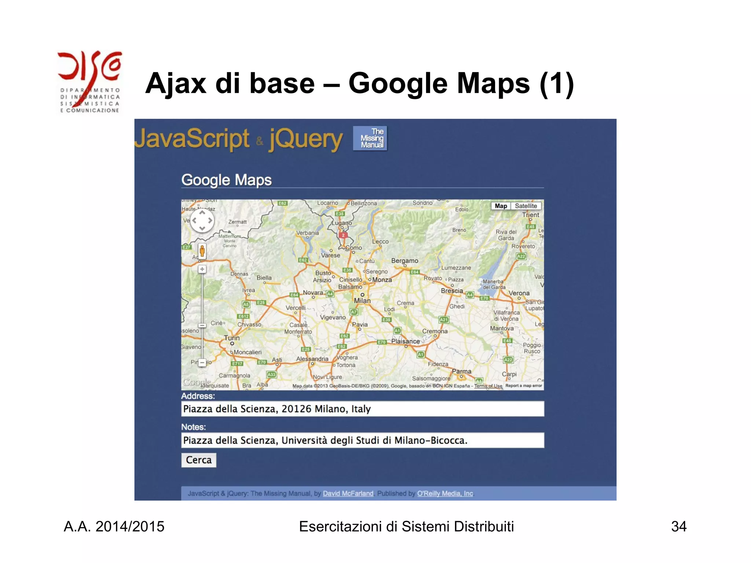Click the Verona label on map

coord(519,293)
